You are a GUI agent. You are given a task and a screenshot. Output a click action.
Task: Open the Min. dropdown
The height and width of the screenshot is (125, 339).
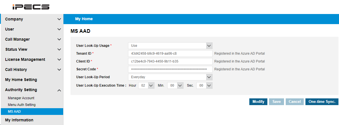[175, 85]
